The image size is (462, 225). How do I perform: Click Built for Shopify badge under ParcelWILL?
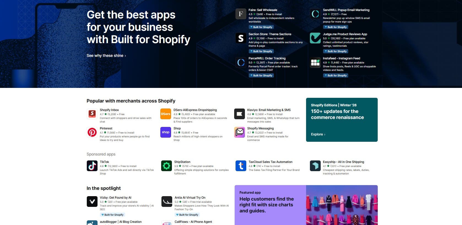point(261,75)
